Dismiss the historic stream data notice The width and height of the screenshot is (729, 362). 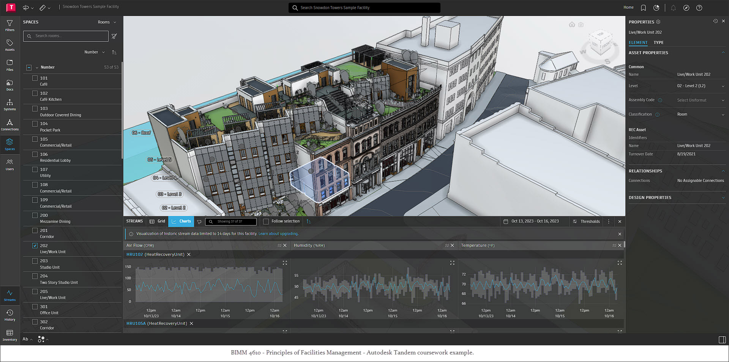pos(620,234)
